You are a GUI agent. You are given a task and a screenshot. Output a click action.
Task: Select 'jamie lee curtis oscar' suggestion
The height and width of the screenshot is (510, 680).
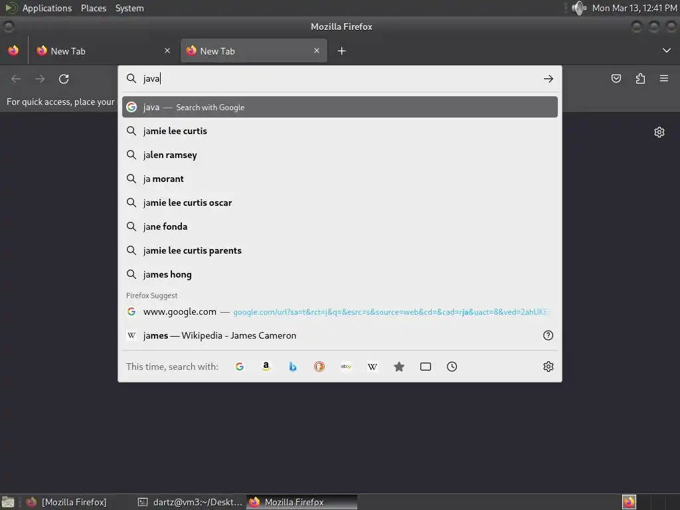pos(339,203)
